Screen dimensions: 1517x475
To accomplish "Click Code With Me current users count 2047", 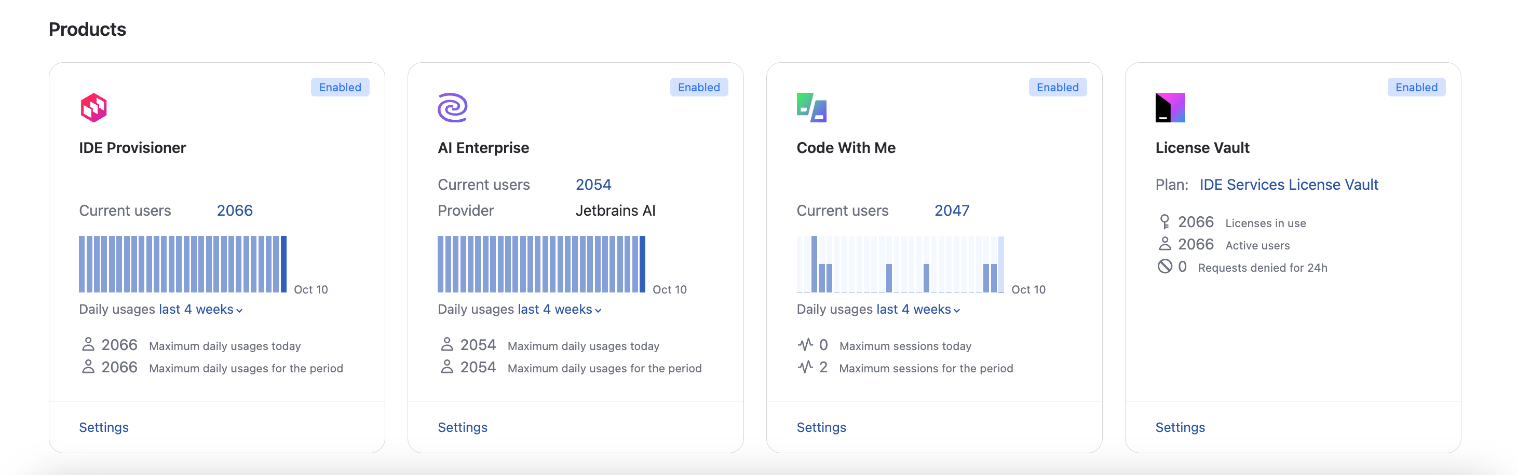I will (952, 211).
